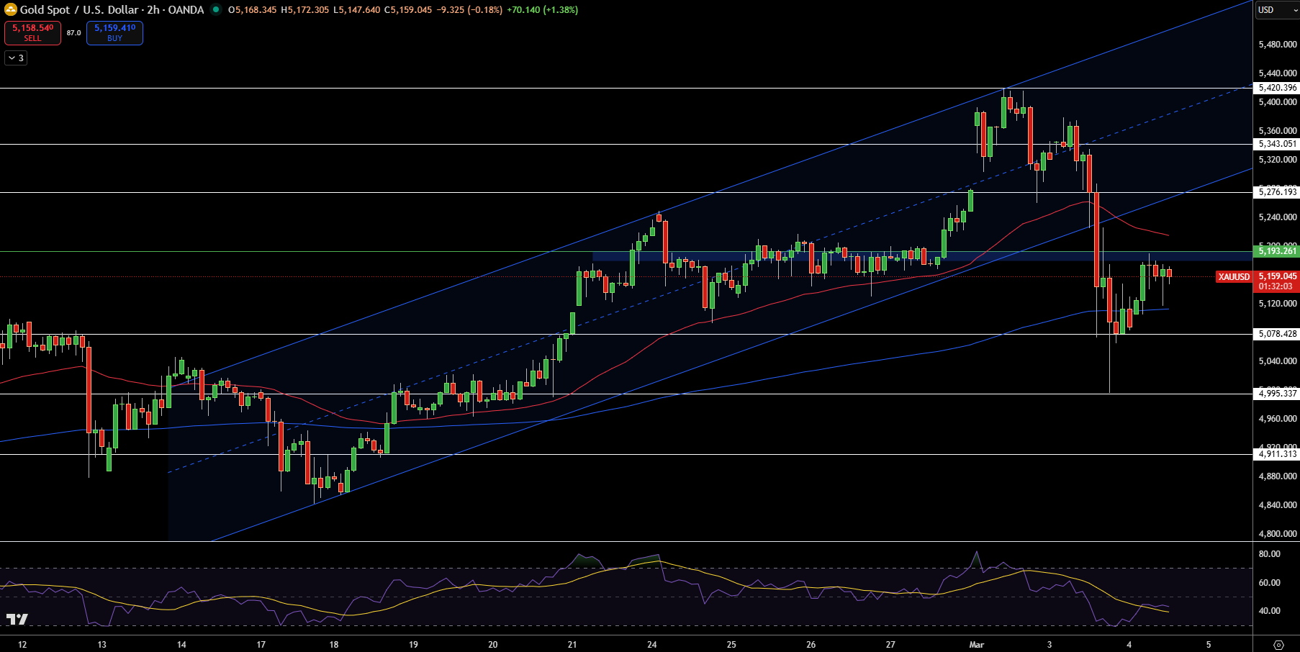Click the 5,480.000 price axis tick
1300x652 pixels.
coord(1278,45)
